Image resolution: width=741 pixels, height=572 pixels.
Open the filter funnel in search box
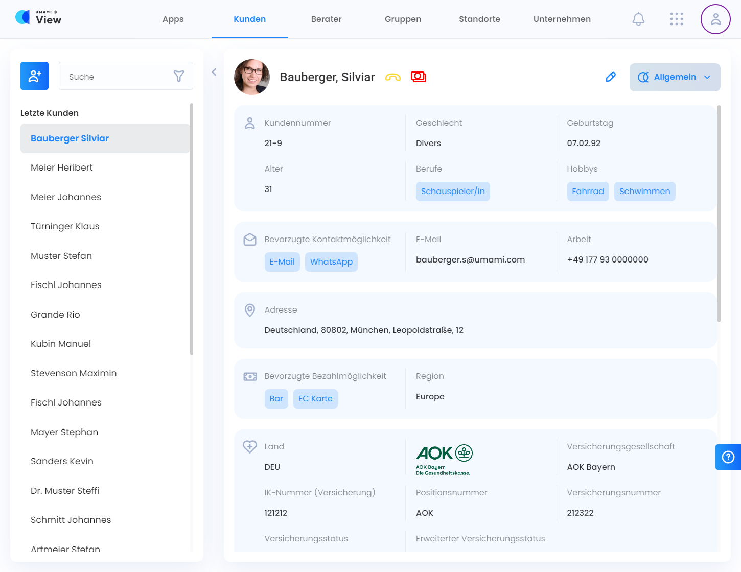(178, 76)
